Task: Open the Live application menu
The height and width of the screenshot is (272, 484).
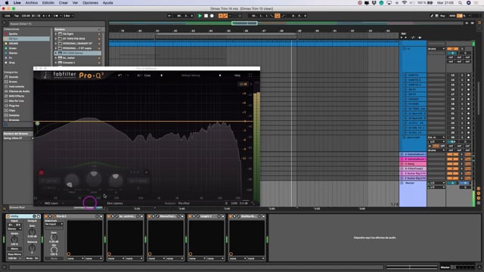Action: [17, 3]
